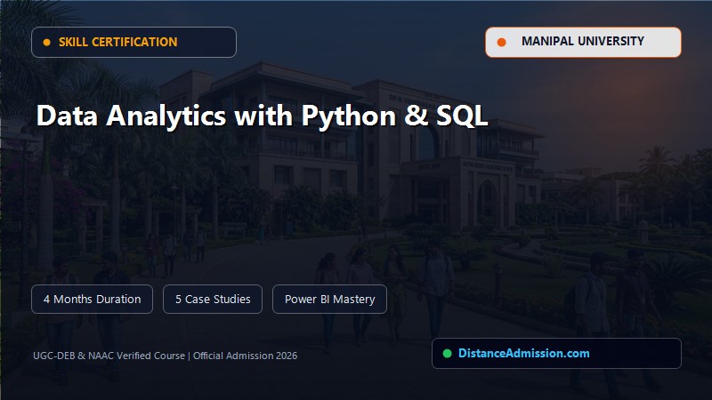Select the 5 Case Studies chip
Screen dimensions: 712x400
[213, 300]
